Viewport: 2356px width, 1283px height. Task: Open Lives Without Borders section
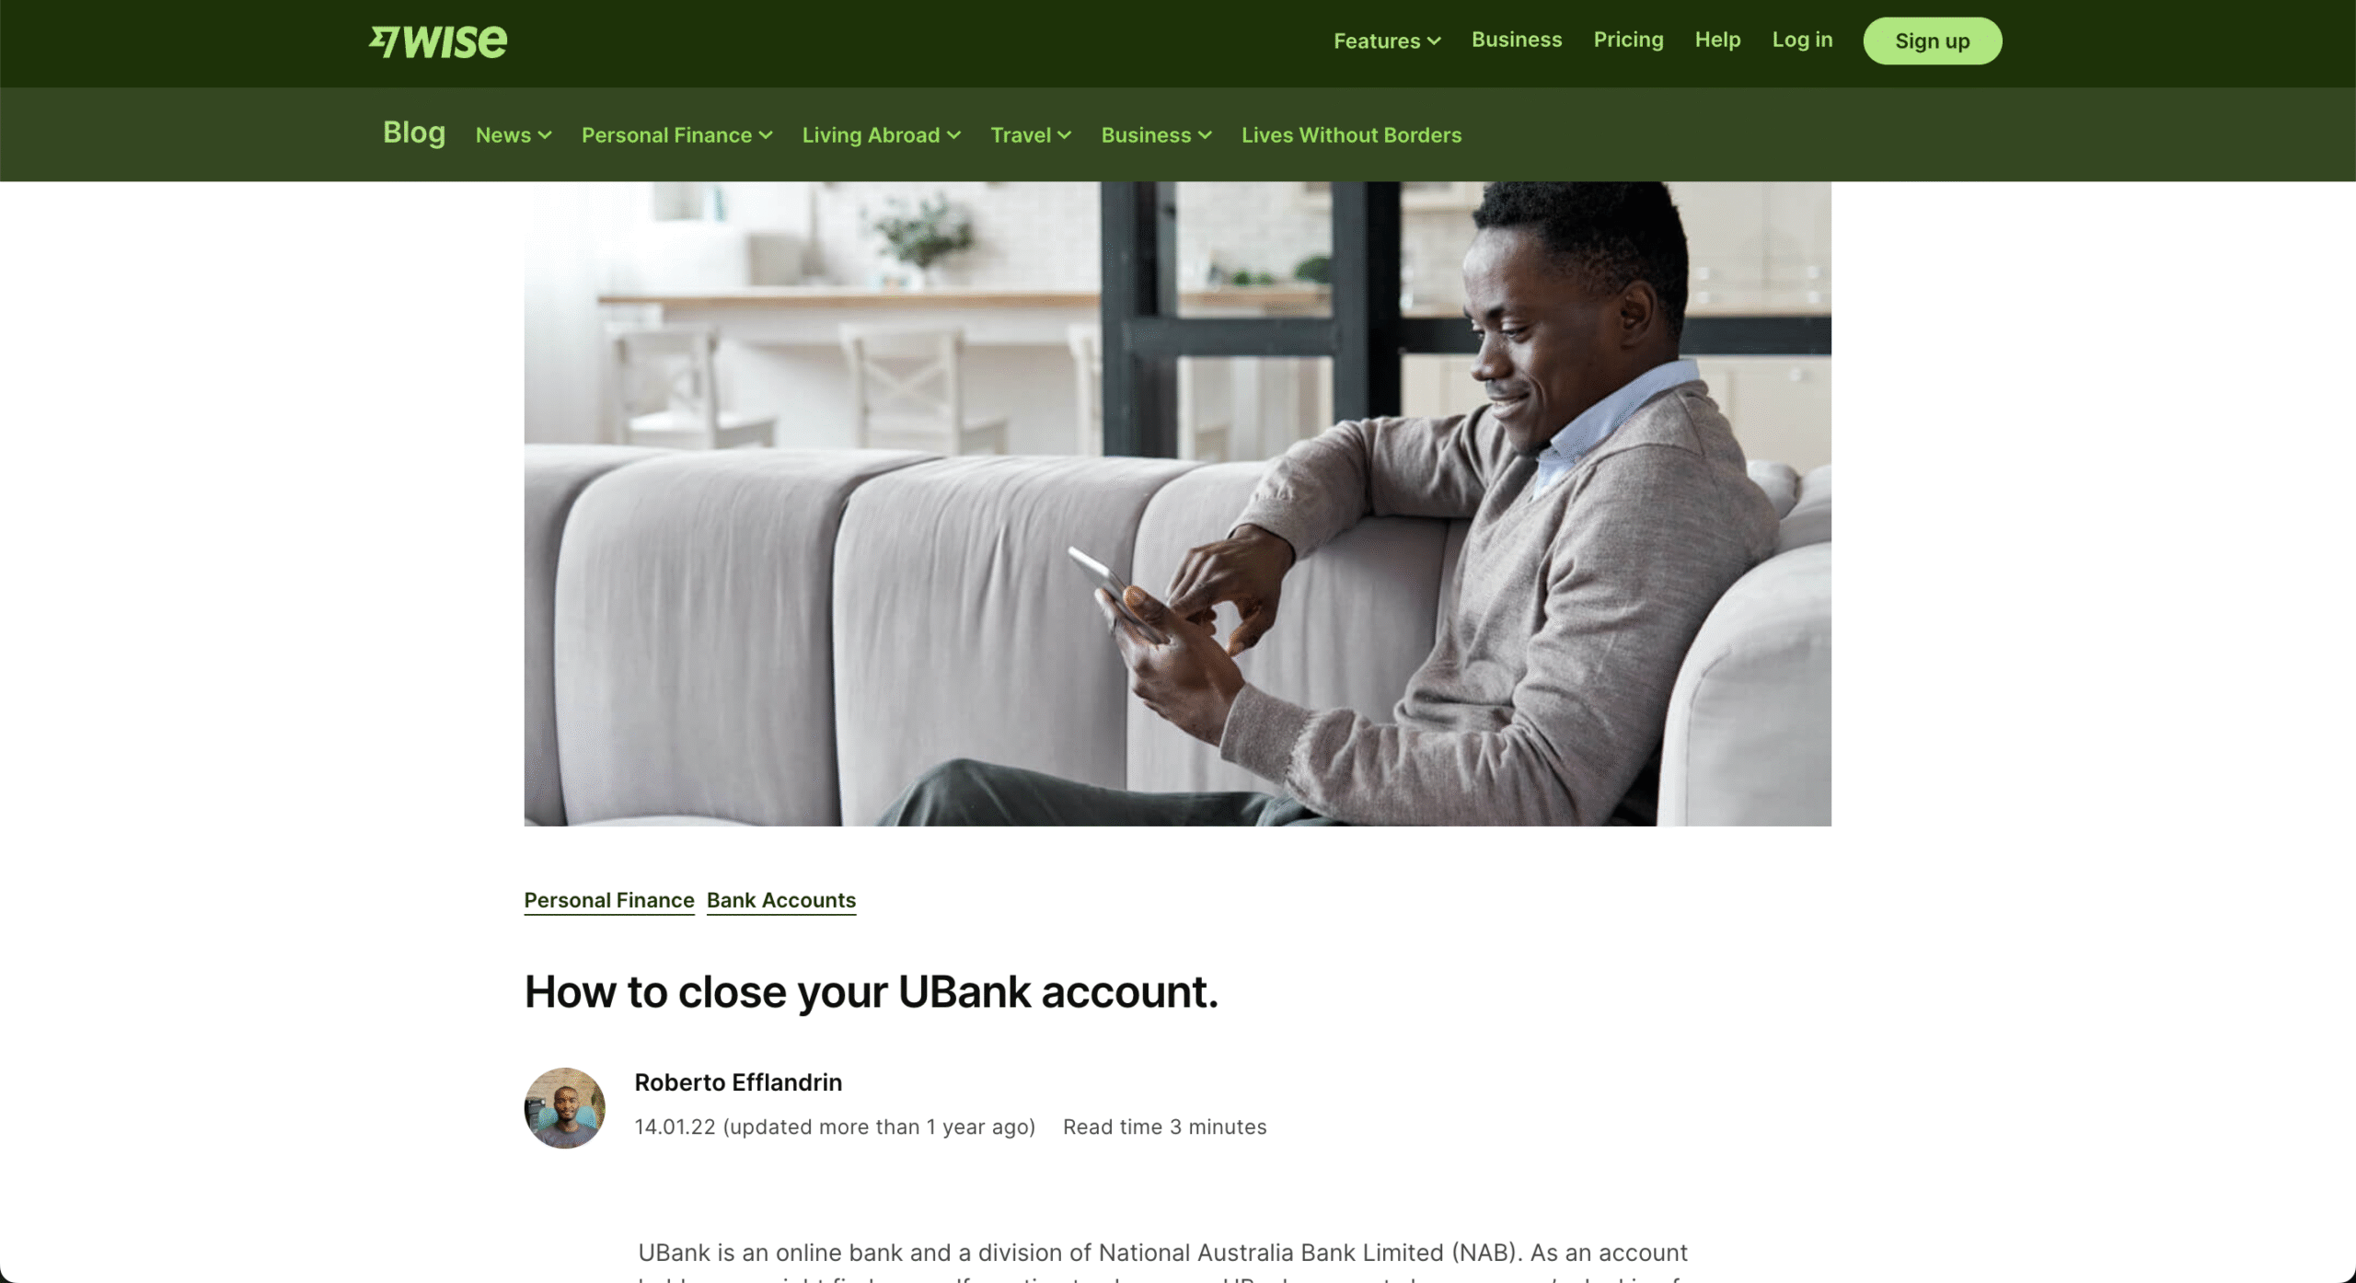coord(1351,135)
